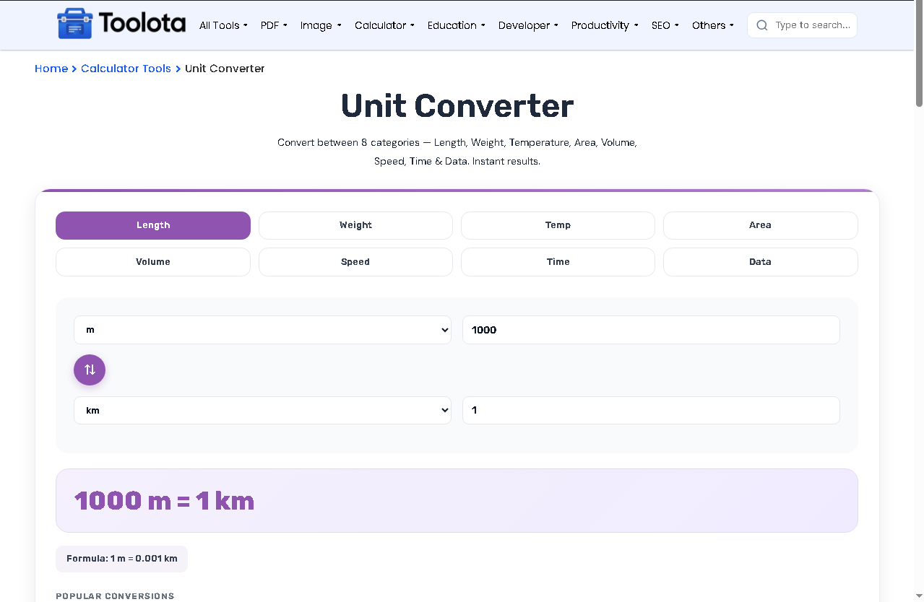Expand the SEO menu

[665, 25]
